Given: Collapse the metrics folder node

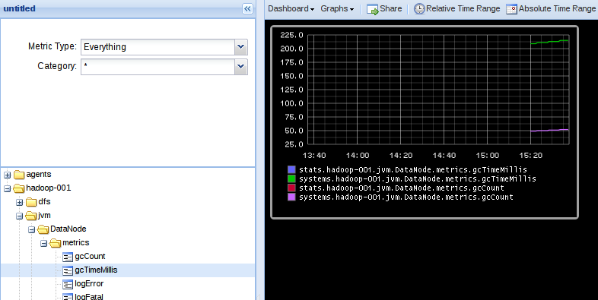Looking at the screenshot, I should (x=44, y=244).
